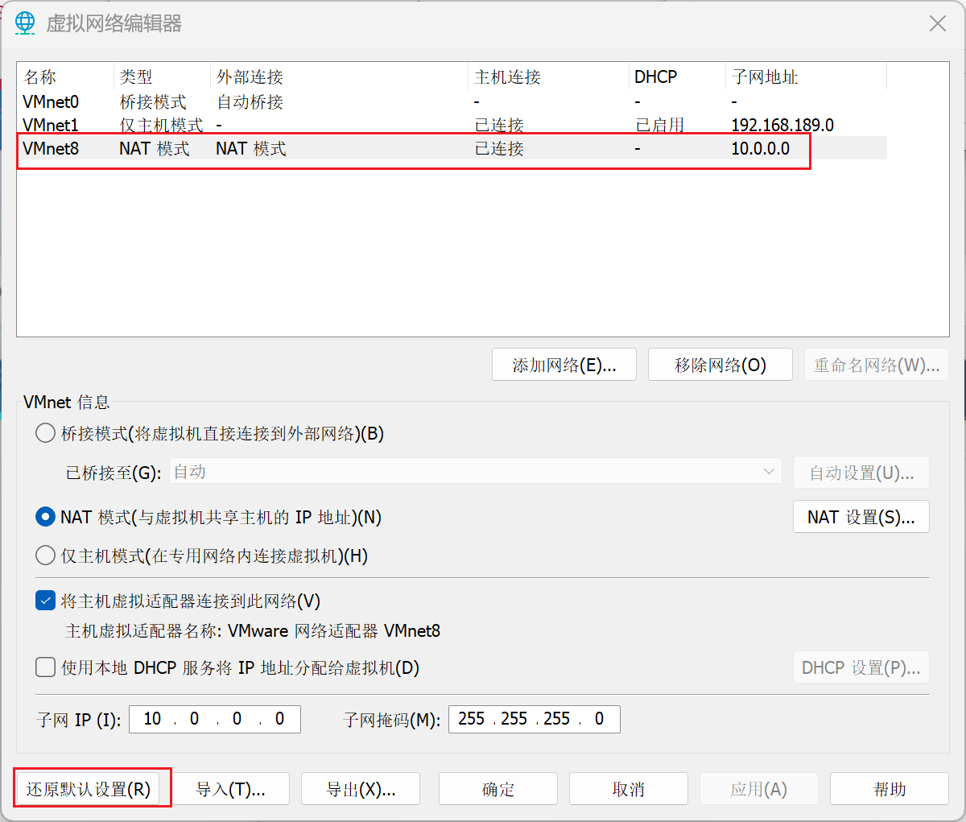
Task: Close the 虚拟网络编辑器 dialog
Action: (x=938, y=23)
